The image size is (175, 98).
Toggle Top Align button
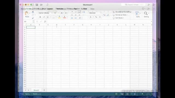[72, 12]
